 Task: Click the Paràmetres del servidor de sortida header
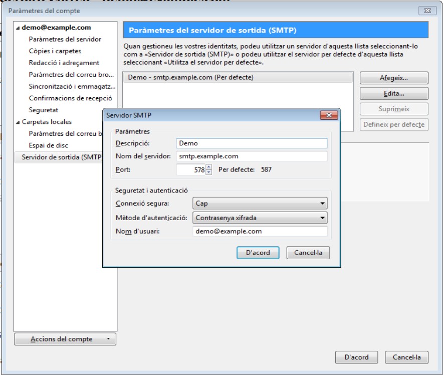[276, 30]
